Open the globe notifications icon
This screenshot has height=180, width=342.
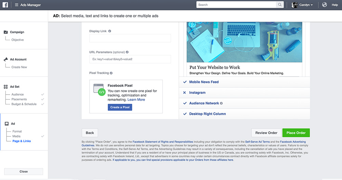[x=325, y=5]
